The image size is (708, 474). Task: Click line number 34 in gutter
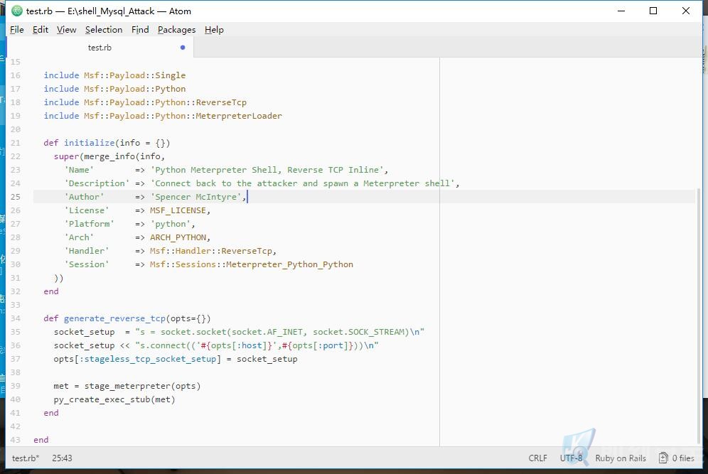tap(16, 318)
